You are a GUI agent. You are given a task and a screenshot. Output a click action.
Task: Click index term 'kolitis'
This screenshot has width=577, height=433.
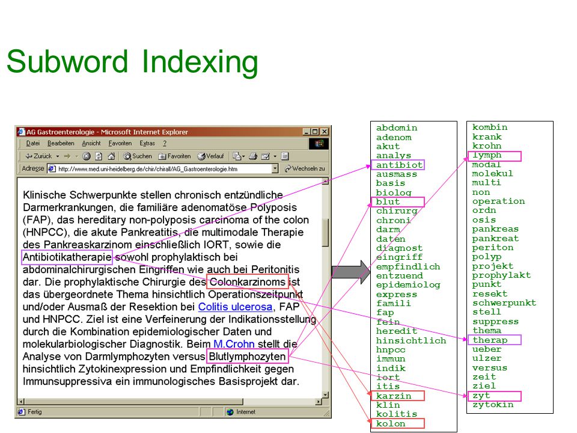tap(397, 414)
